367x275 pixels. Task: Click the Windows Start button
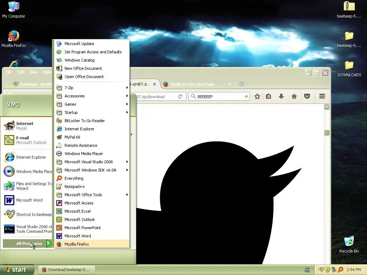click(17, 270)
